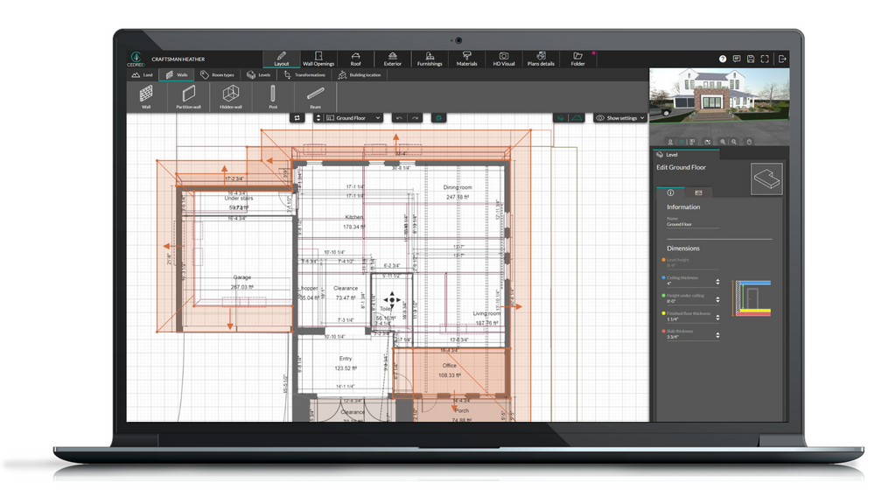Open the second tab beside information
896x504 pixels.
click(x=698, y=192)
